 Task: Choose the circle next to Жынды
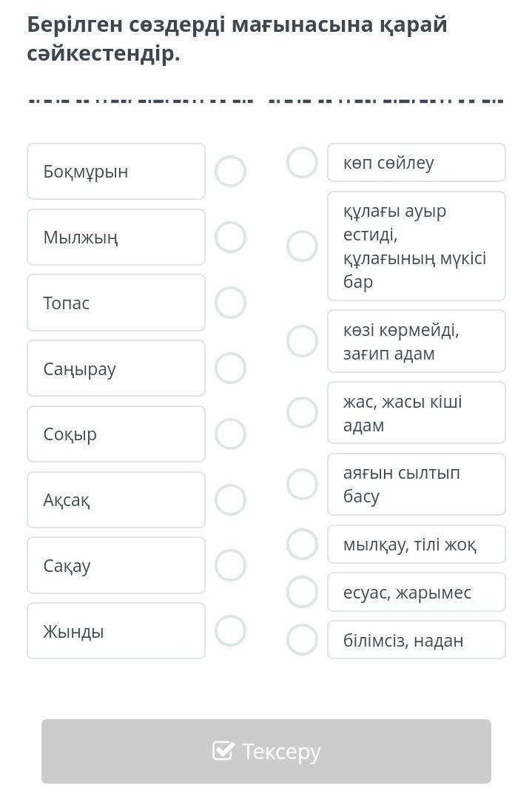tap(230, 631)
